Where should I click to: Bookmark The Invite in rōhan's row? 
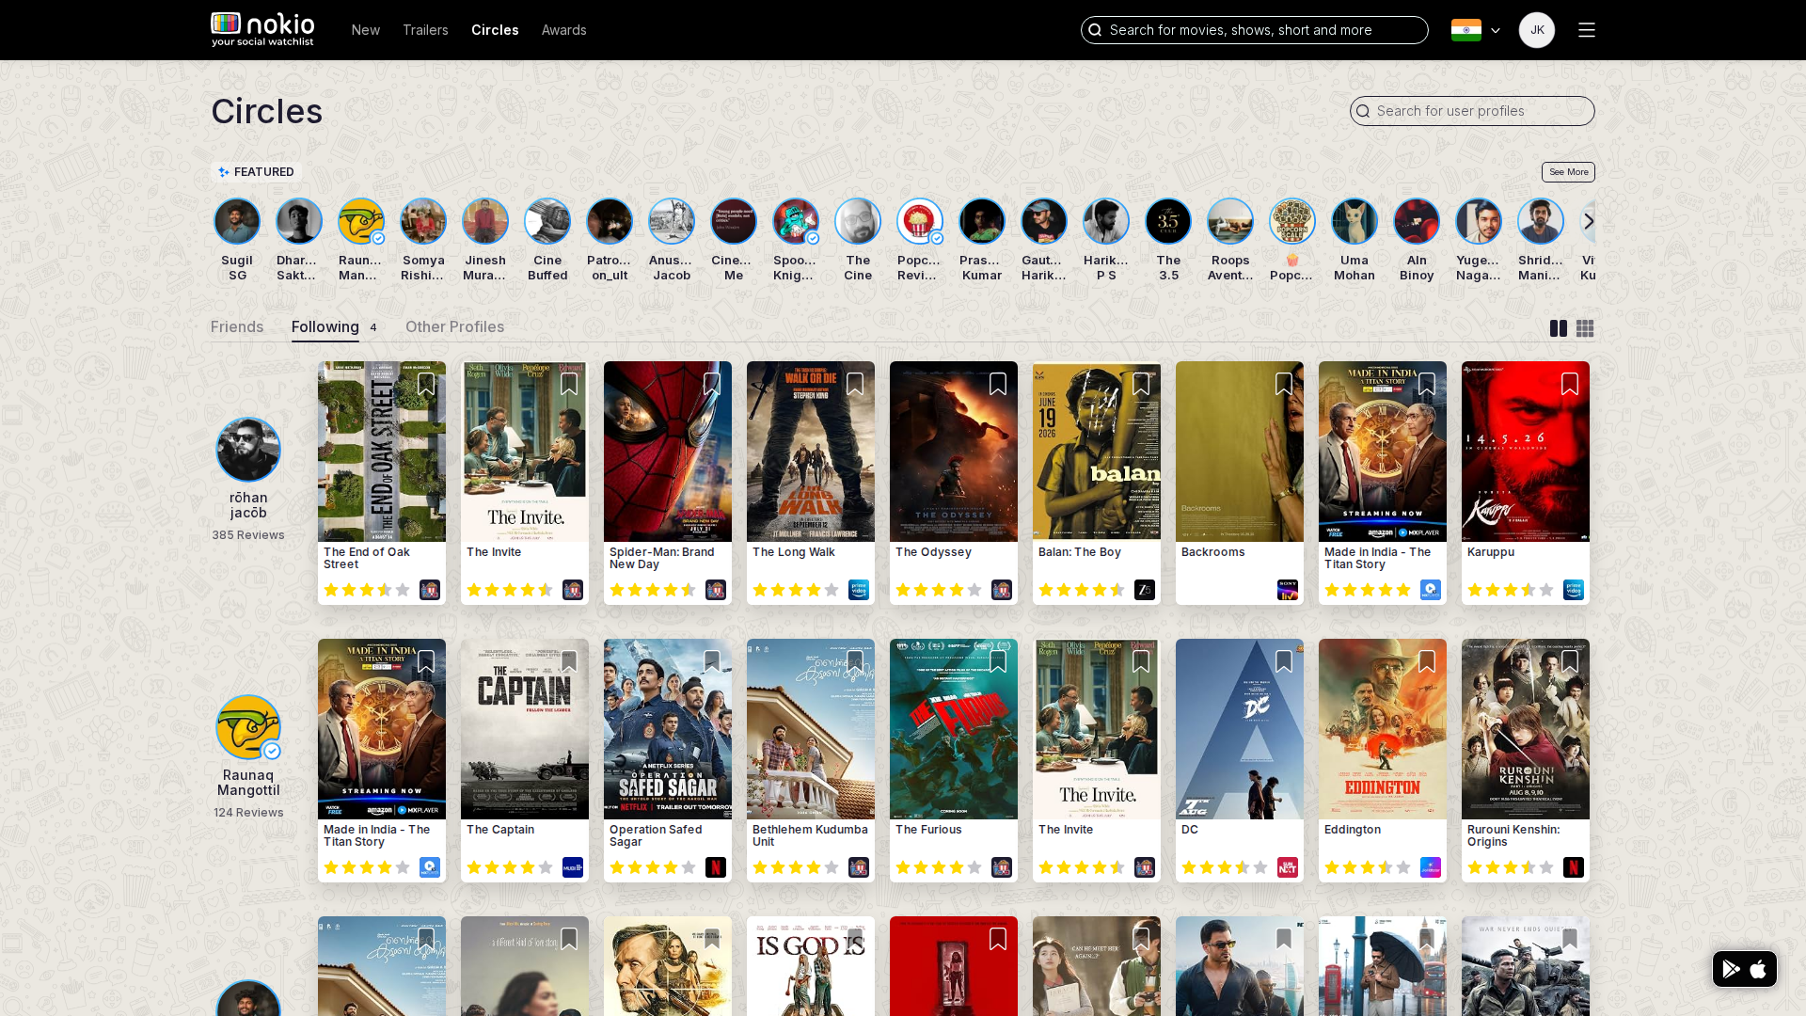(569, 385)
